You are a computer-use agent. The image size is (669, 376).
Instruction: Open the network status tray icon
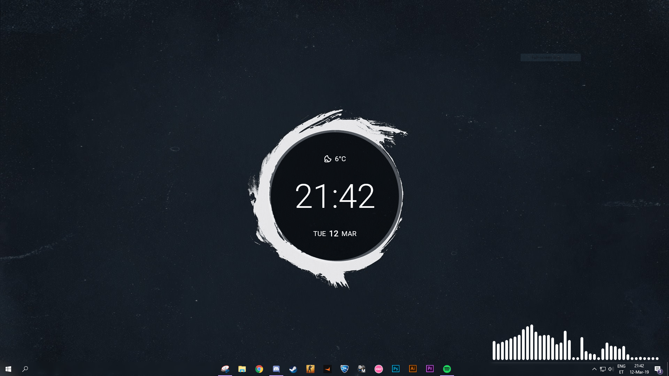point(603,369)
